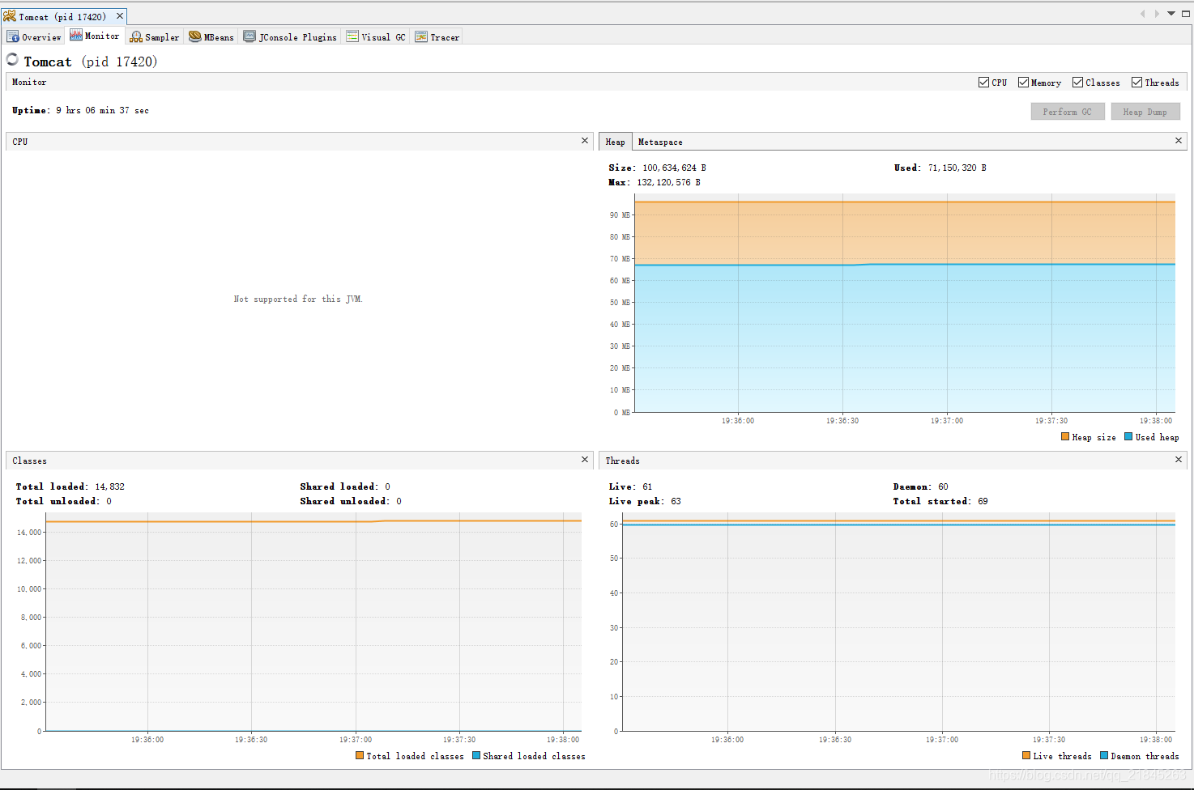The width and height of the screenshot is (1194, 790).
Task: Click the MBeans bean icon
Action: [x=194, y=36]
